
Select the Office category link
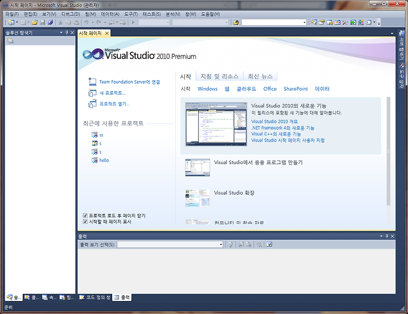point(270,89)
